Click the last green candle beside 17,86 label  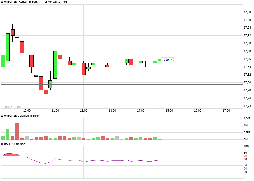[x=159, y=60]
